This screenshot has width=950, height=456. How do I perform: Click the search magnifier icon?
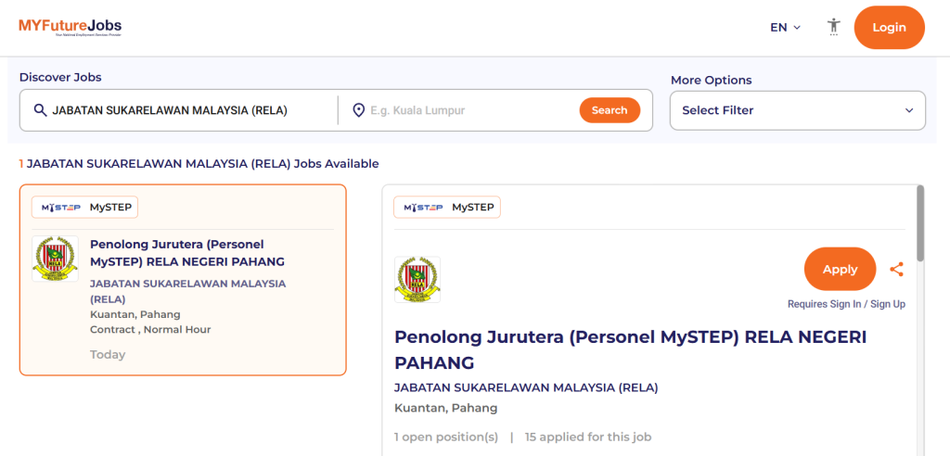point(40,110)
